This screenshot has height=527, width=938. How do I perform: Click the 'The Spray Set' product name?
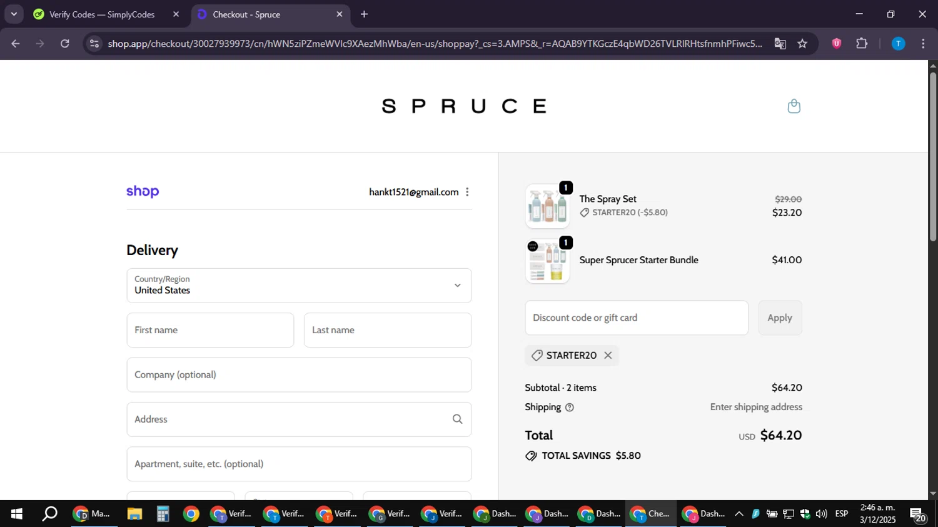coord(608,199)
